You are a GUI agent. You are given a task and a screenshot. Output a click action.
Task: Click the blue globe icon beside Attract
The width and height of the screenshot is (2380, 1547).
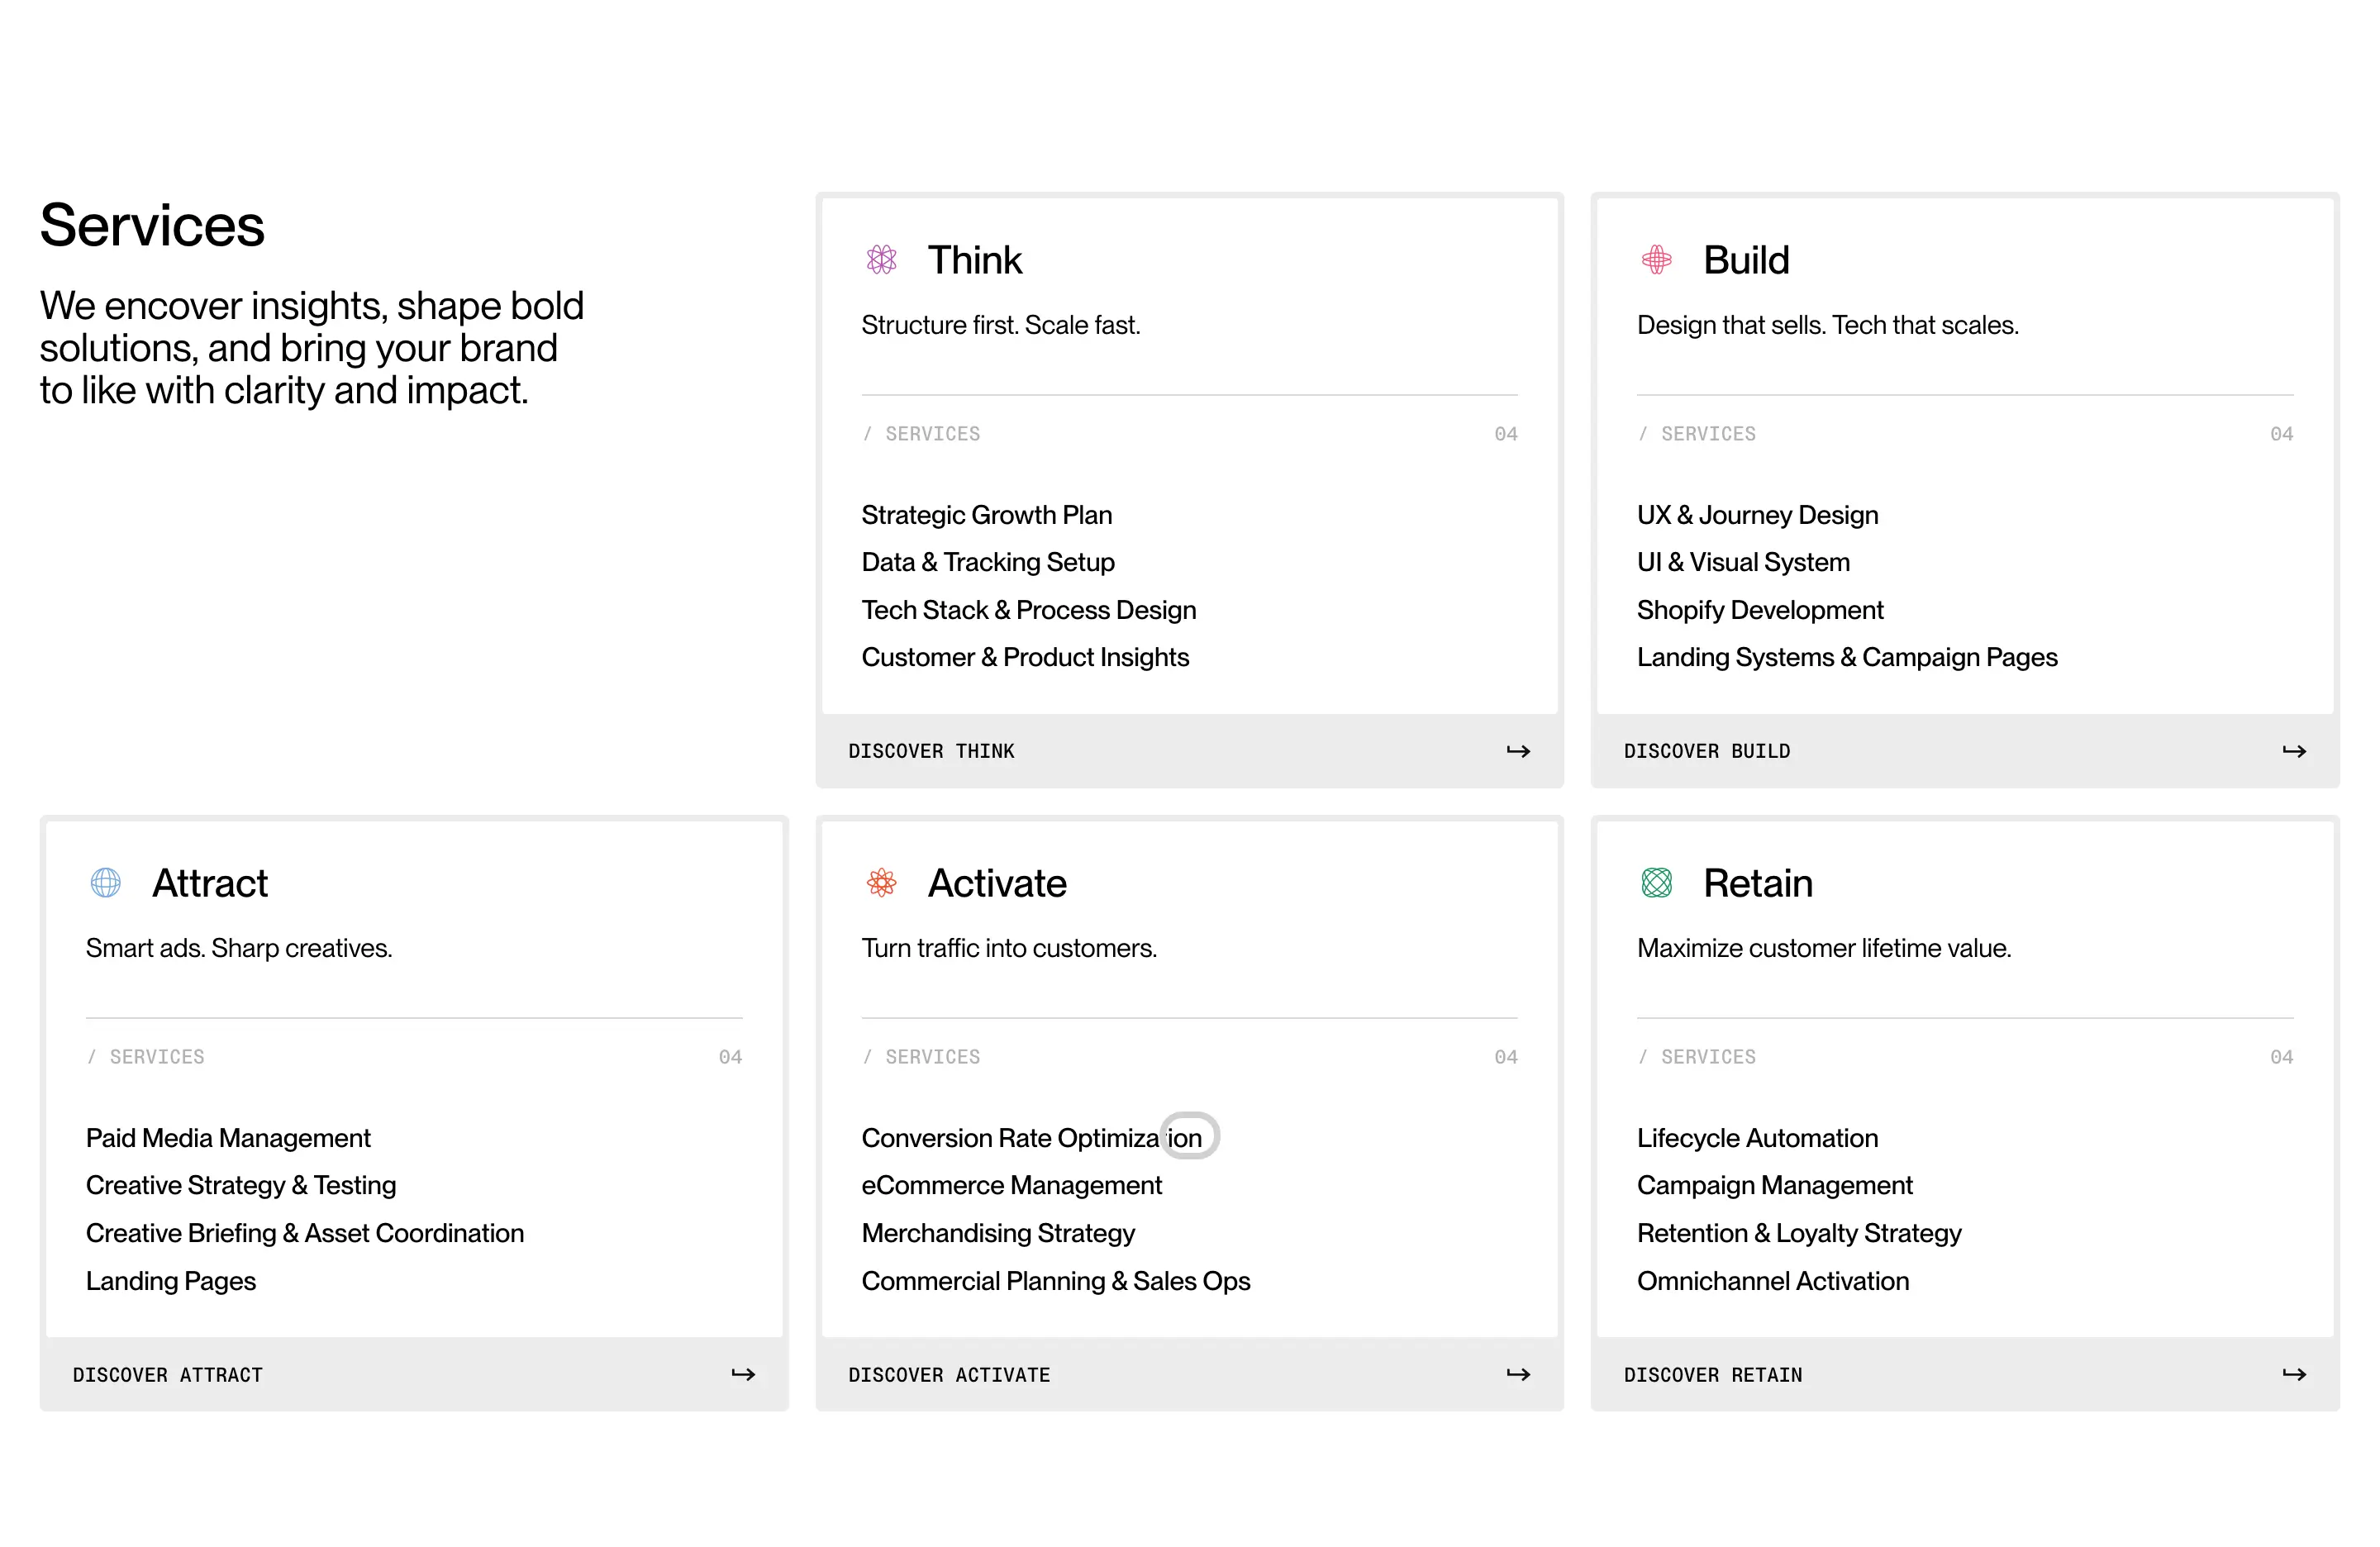coord(105,883)
